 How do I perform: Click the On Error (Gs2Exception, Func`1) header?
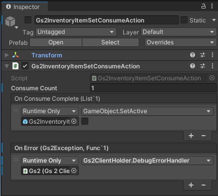114,148
